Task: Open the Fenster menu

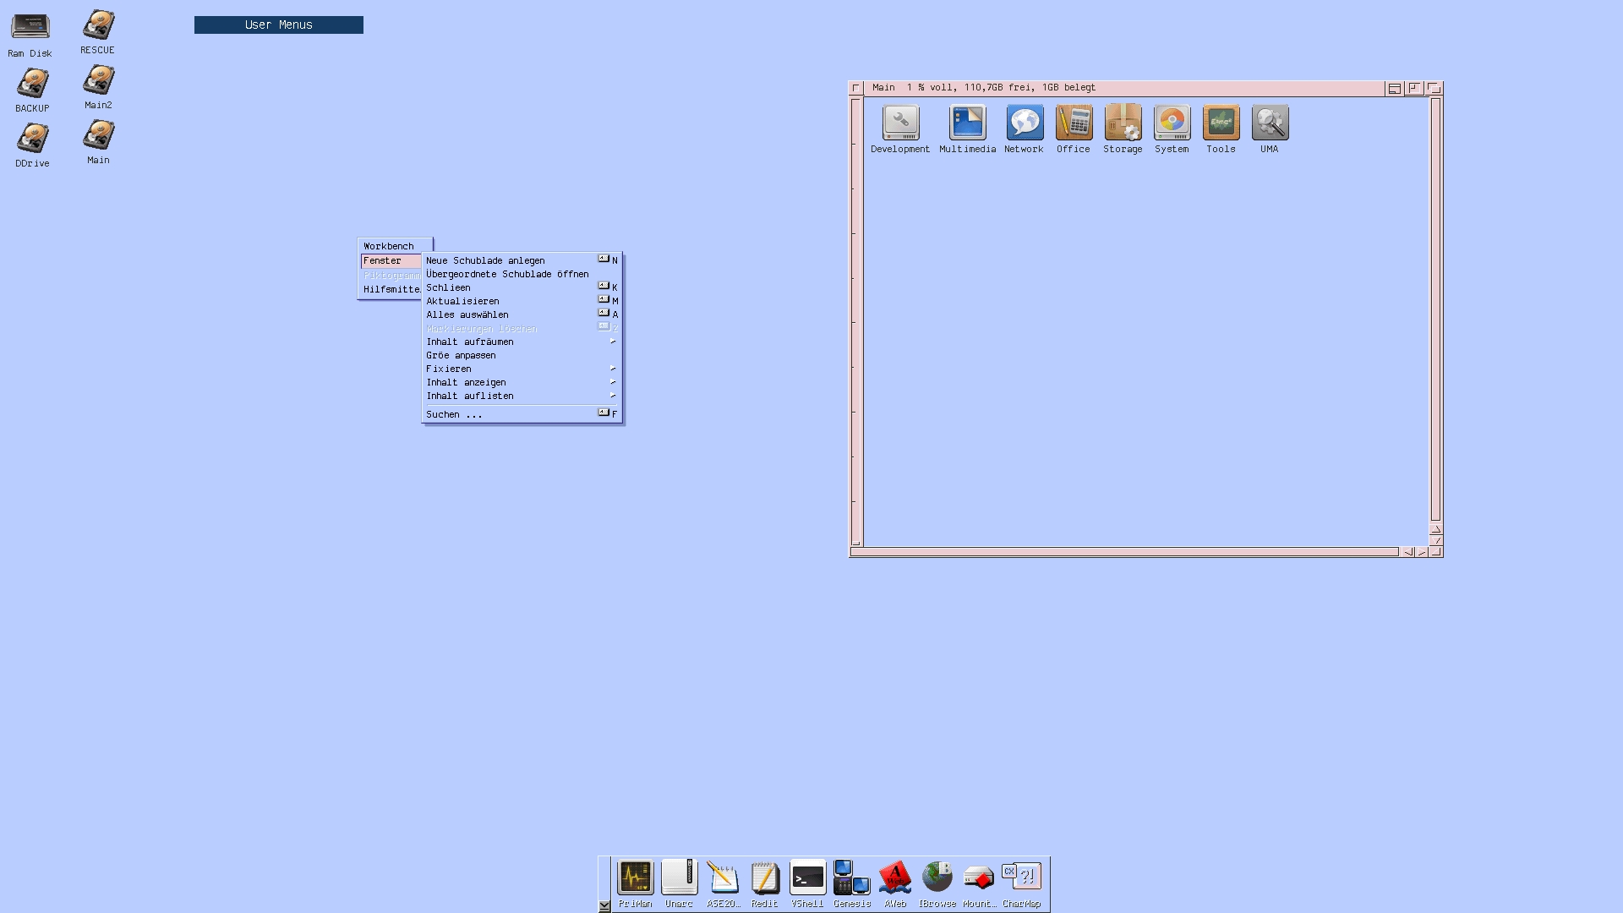Action: coord(391,260)
